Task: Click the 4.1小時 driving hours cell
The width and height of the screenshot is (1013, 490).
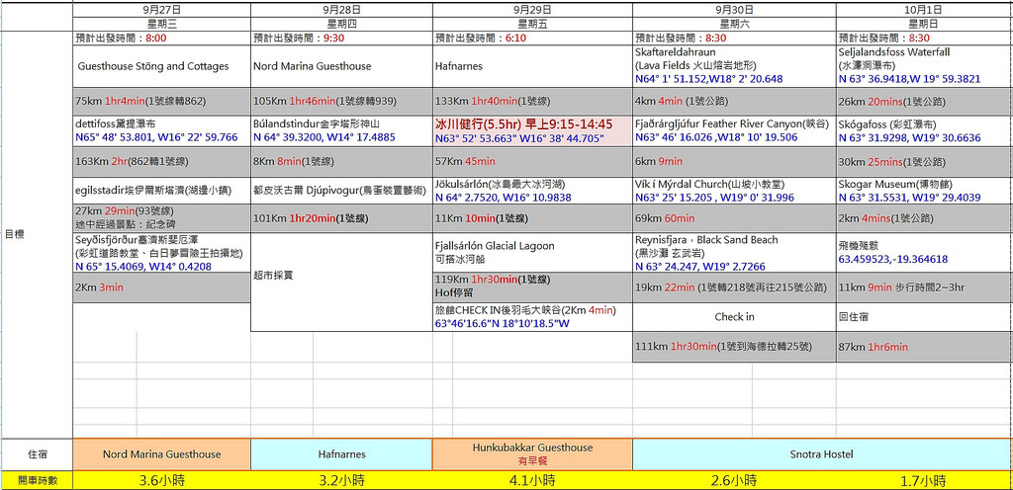Action: coord(532,480)
